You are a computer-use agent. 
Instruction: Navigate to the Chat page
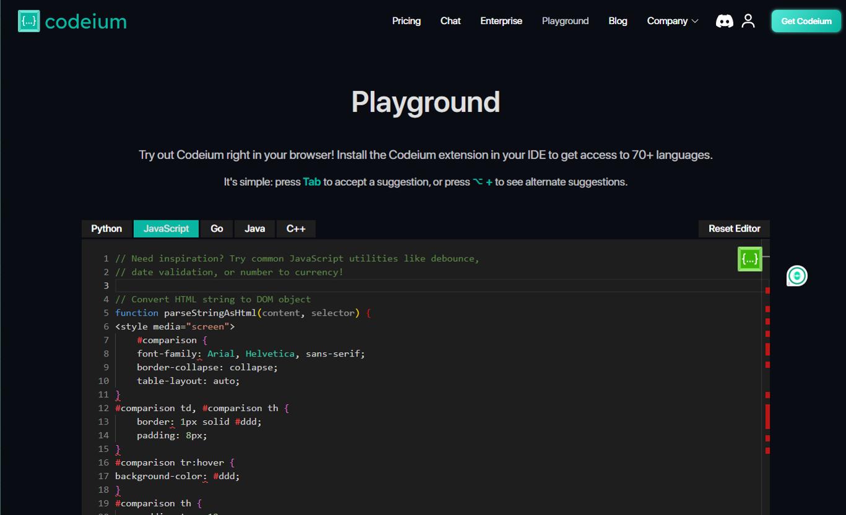pyautogui.click(x=450, y=20)
